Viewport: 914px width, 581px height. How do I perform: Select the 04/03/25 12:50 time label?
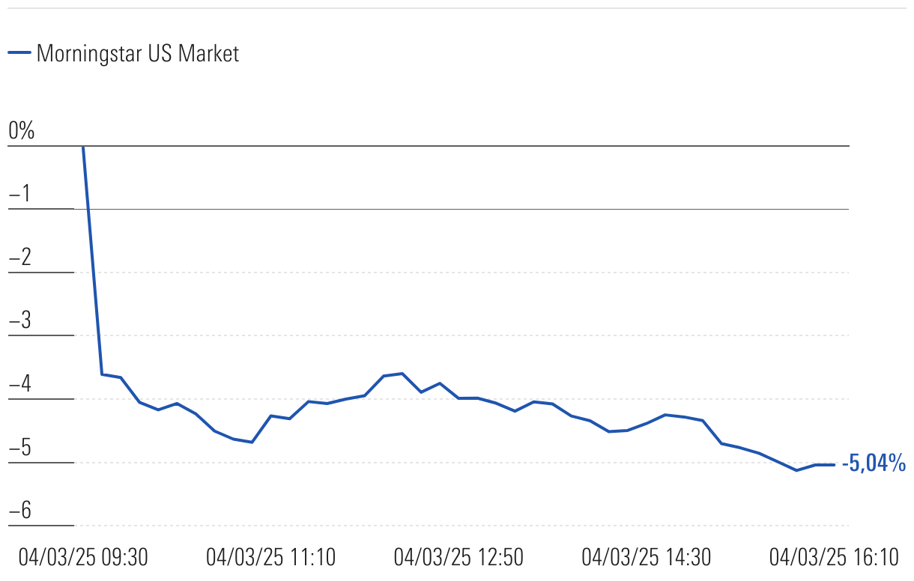click(x=458, y=557)
